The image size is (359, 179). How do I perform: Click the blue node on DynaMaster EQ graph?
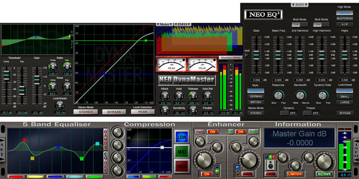(x=36, y=36)
